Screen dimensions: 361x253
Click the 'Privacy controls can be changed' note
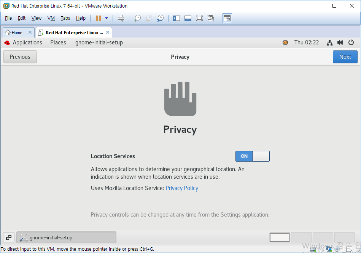point(180,215)
